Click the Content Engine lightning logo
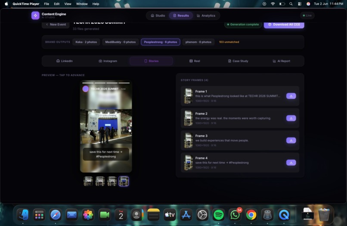Image resolution: width=347 pixels, height=226 pixels. coord(35,16)
